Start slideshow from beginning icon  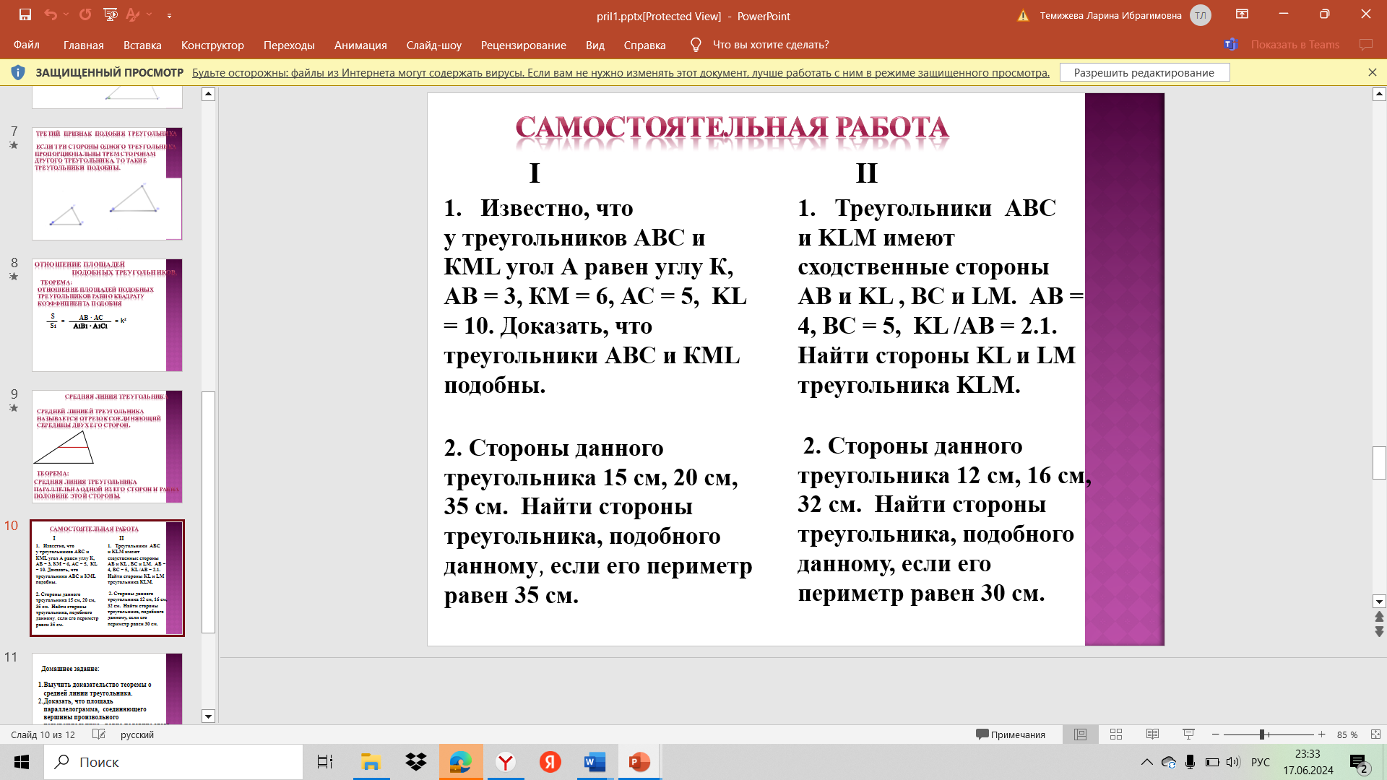[x=110, y=14]
